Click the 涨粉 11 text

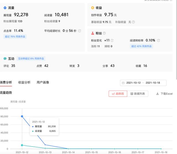(95, 46)
